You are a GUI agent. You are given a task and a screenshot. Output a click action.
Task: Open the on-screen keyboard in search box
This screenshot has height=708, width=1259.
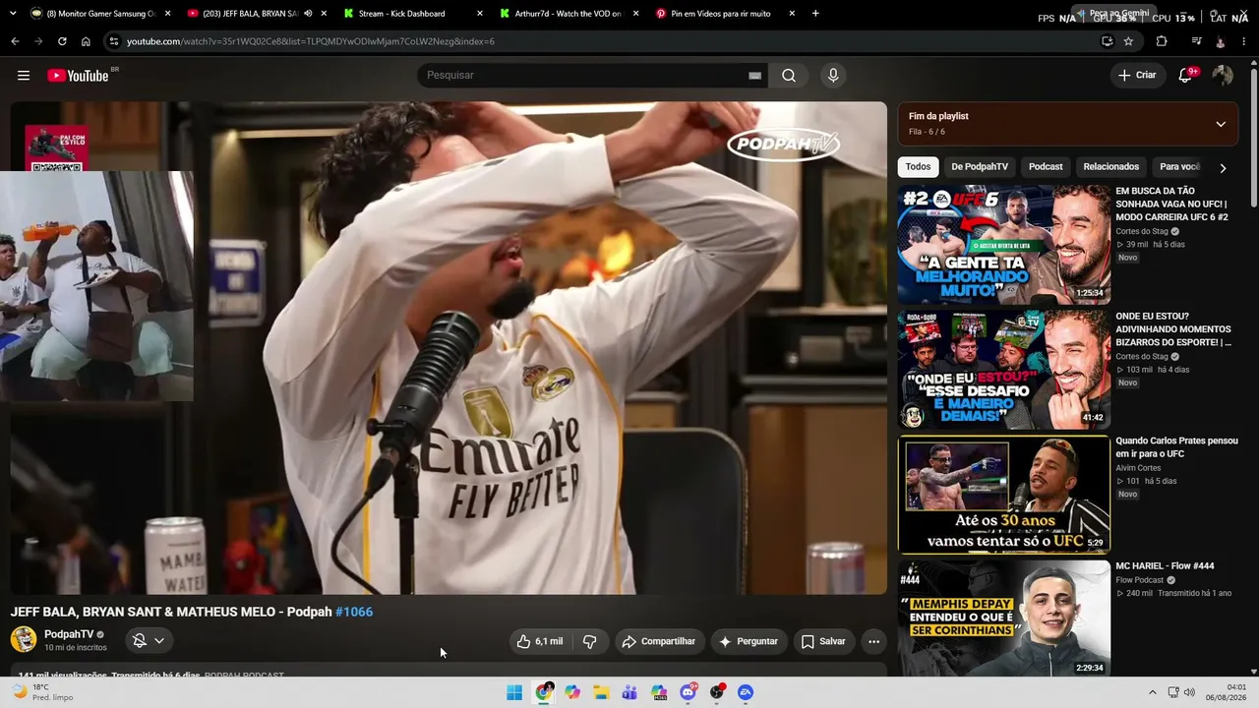[x=754, y=76]
